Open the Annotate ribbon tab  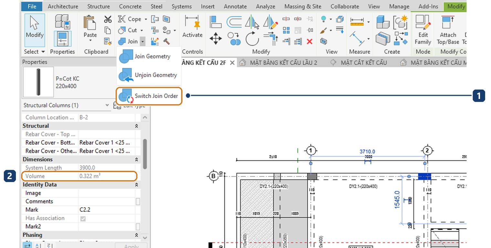[235, 6]
